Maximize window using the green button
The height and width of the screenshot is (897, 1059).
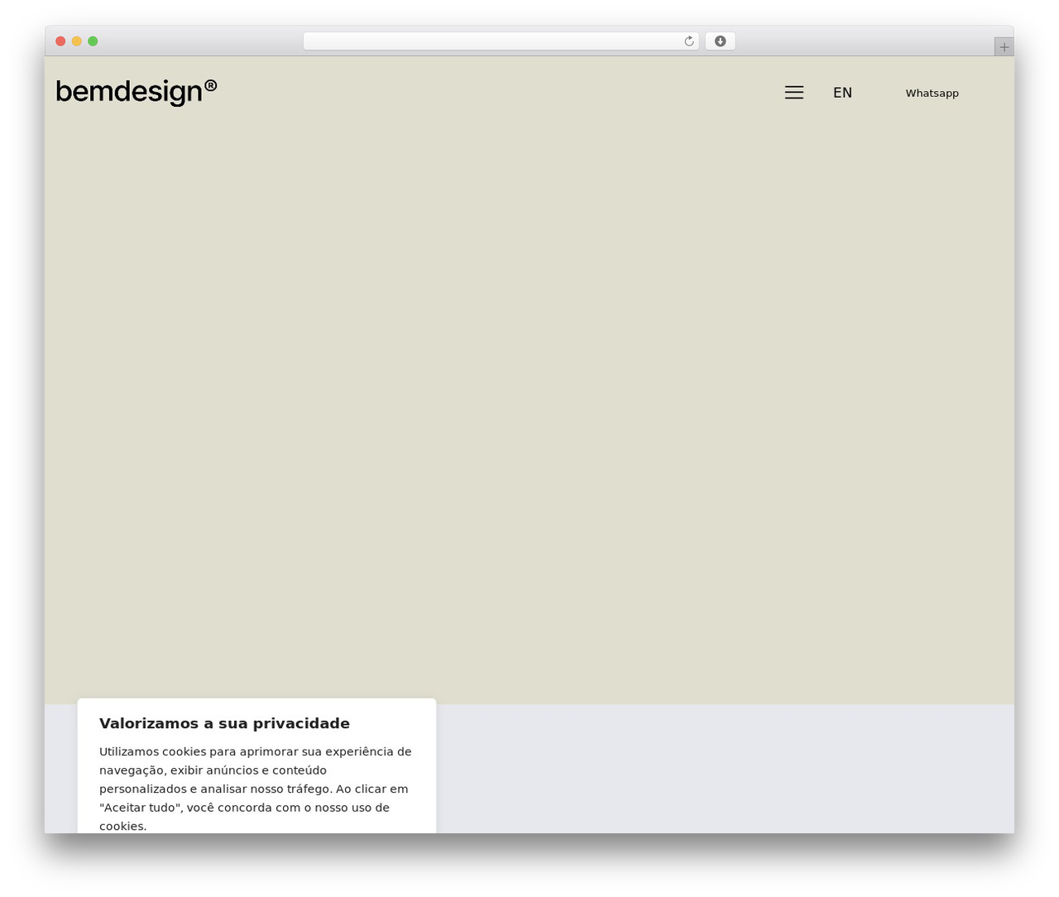93,41
